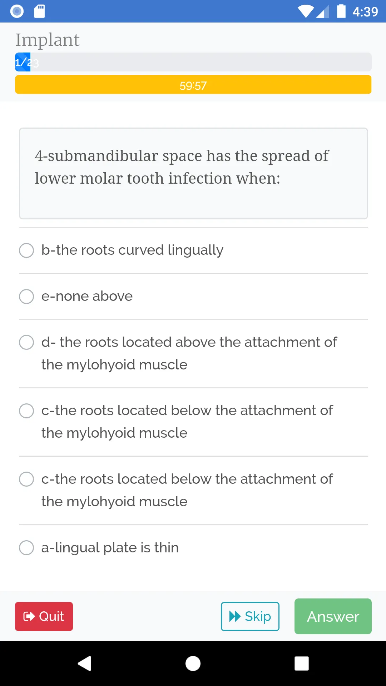Skip this question
The height and width of the screenshot is (686, 386).
pyautogui.click(x=250, y=616)
